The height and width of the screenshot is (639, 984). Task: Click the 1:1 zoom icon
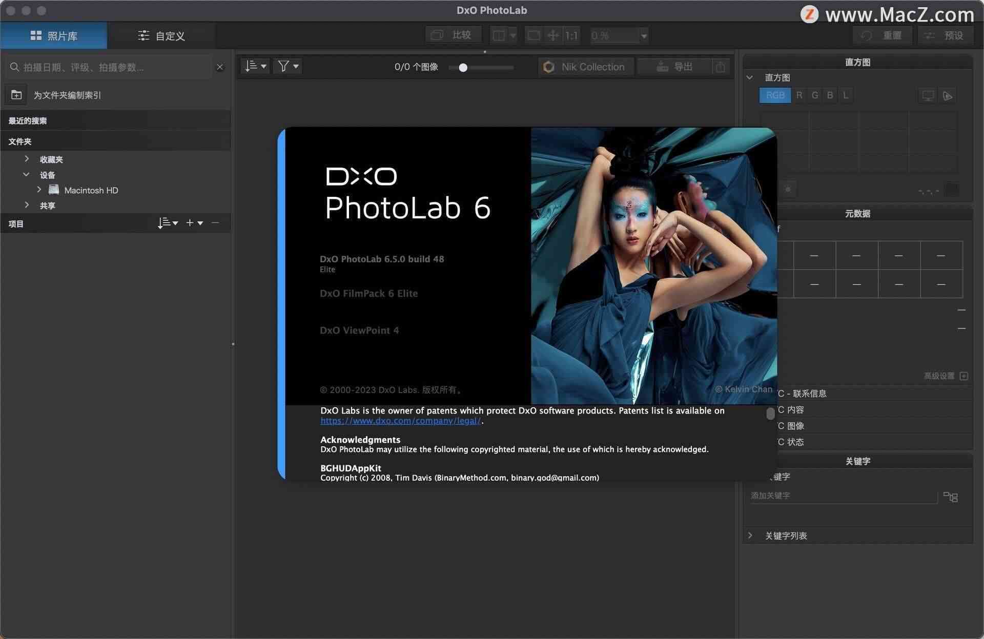571,35
